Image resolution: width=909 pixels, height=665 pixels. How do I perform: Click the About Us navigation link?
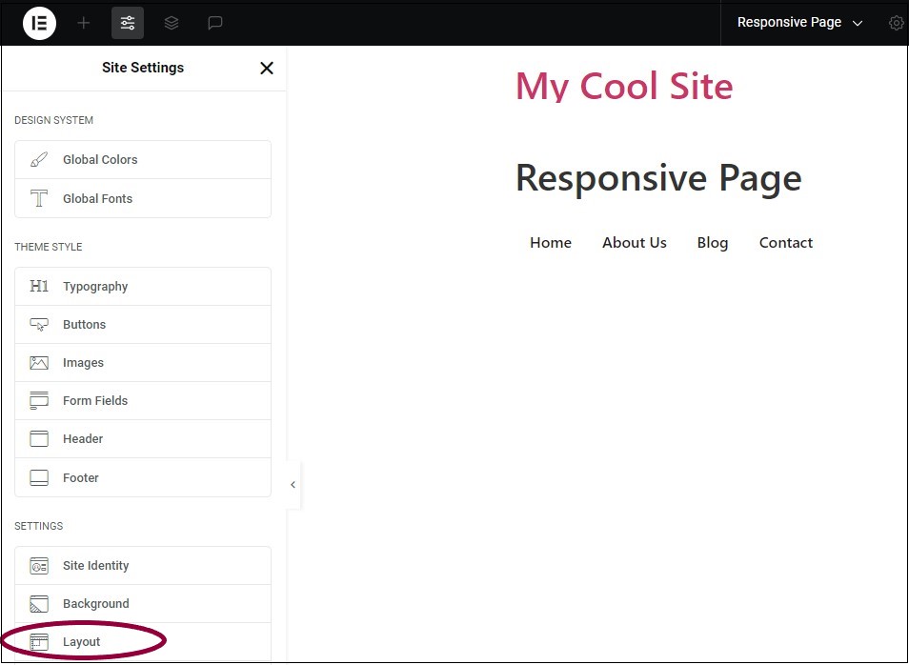[x=635, y=243]
